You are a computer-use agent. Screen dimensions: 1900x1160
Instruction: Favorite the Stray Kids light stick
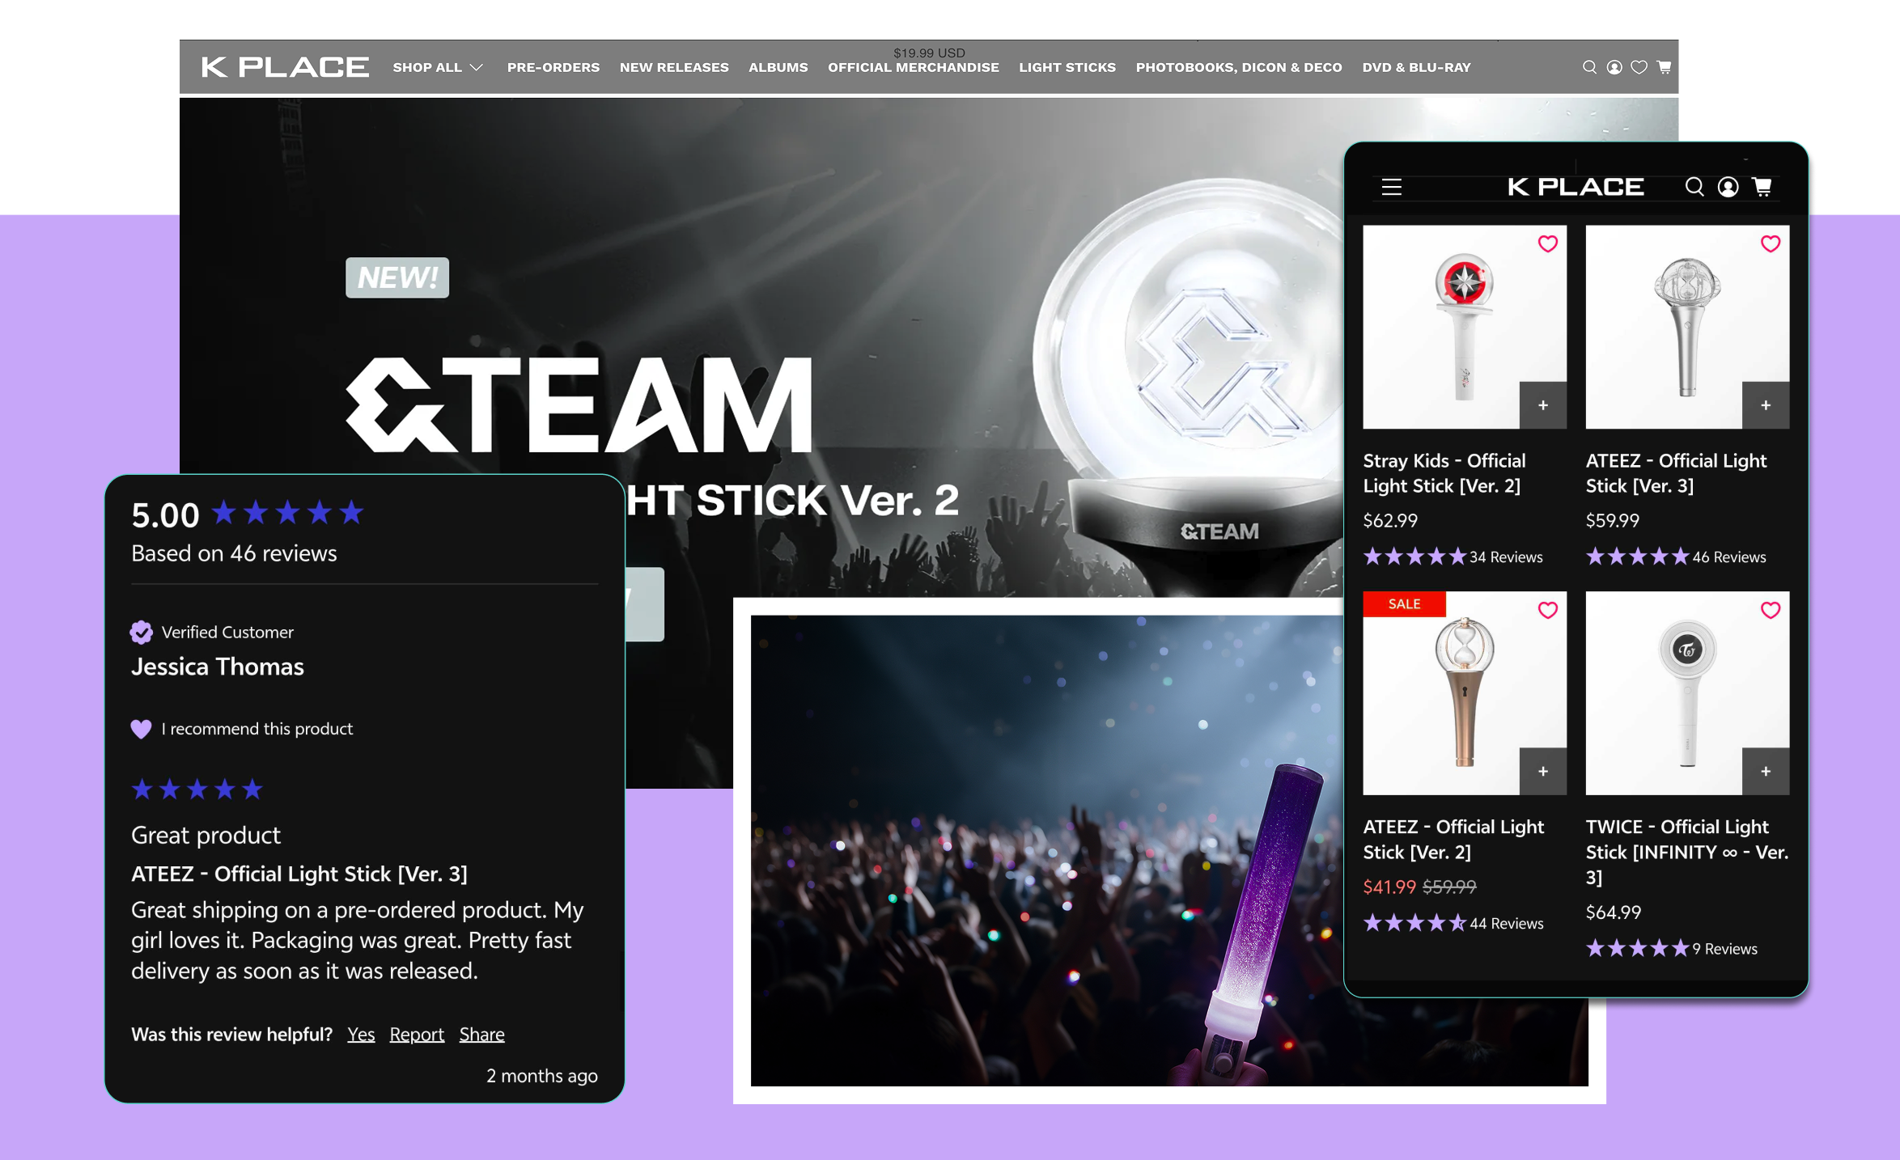coord(1547,244)
